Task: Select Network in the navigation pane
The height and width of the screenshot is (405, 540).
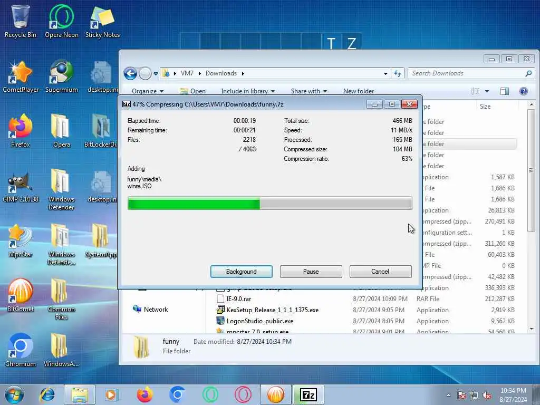Action: [x=150, y=309]
